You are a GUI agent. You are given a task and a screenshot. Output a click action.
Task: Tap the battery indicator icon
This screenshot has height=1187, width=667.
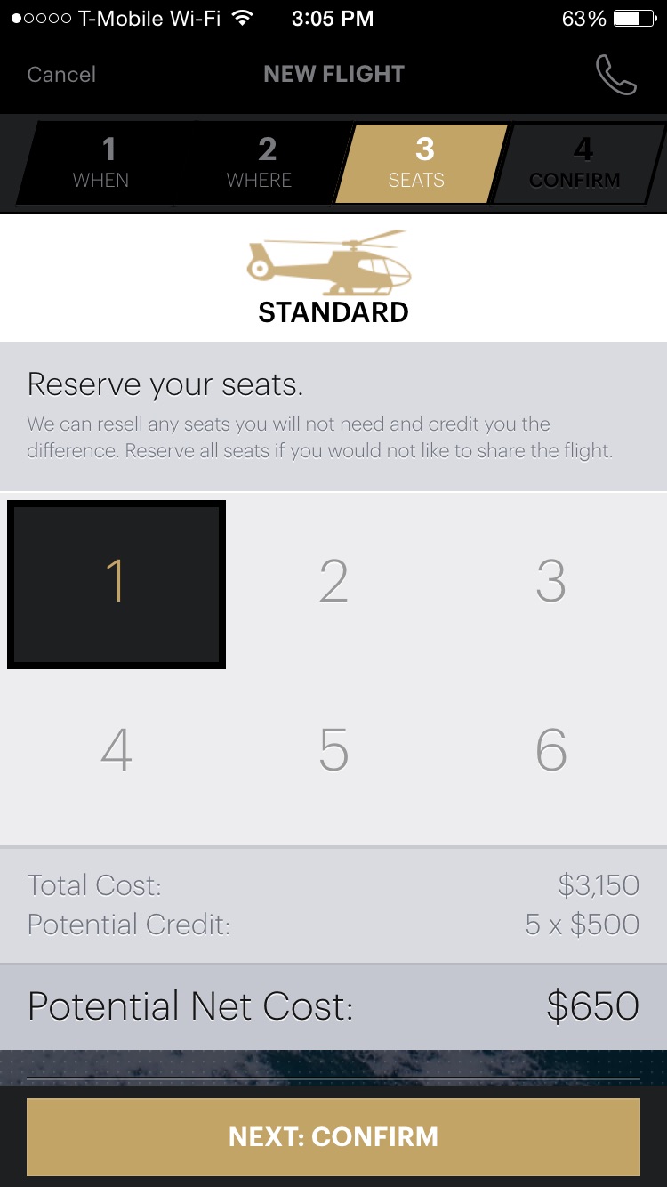point(633,19)
